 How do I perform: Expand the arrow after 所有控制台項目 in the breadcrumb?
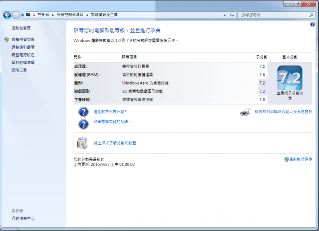pos(87,15)
